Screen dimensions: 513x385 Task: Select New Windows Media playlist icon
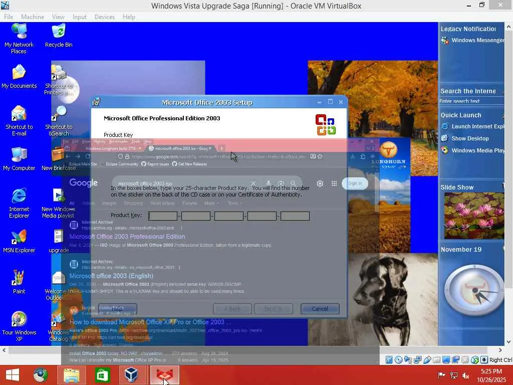58,203
